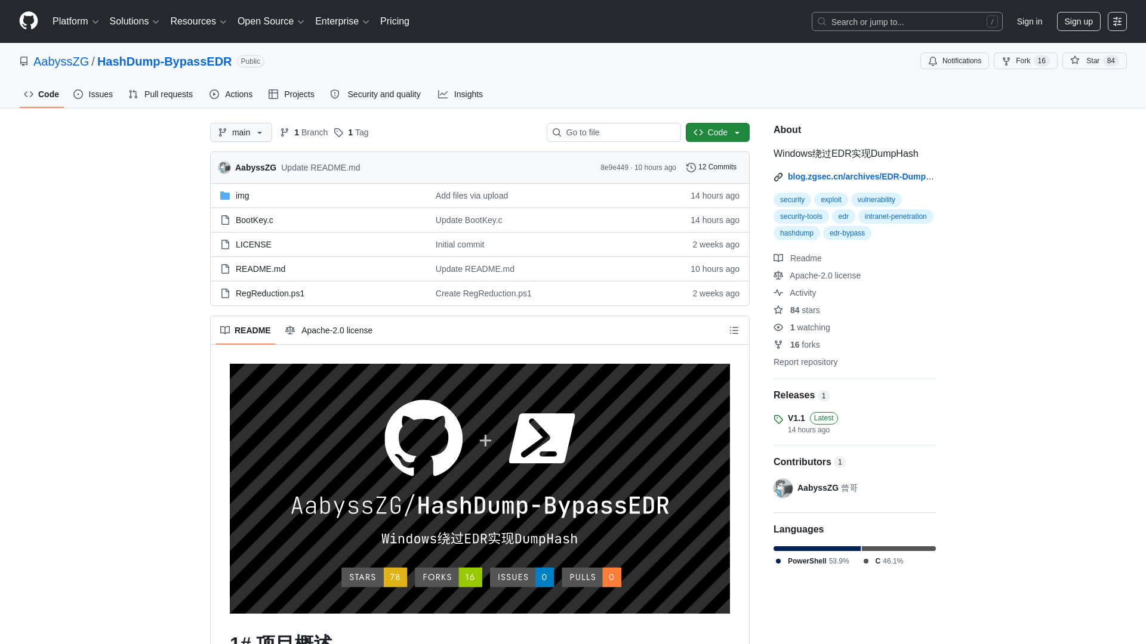This screenshot has height=644, width=1146.
Task: Open AabyssZG avatar in the commit row
Action: tap(224, 168)
